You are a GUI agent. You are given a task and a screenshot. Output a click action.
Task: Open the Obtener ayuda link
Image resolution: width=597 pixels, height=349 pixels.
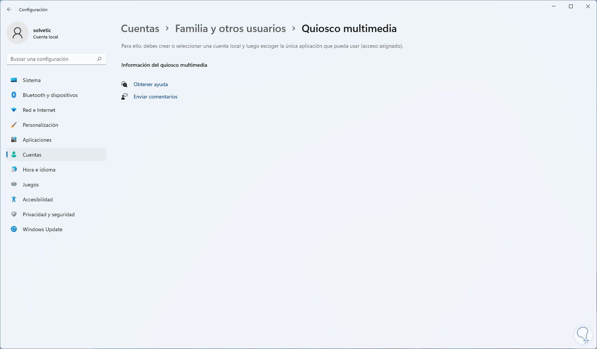coord(151,85)
